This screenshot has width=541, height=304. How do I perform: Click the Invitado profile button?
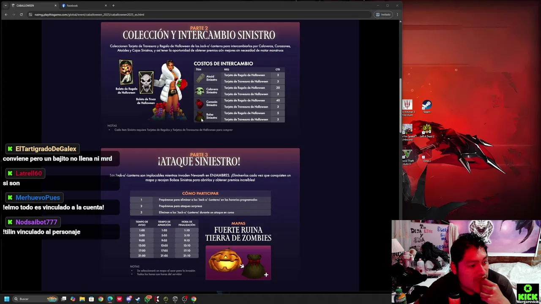click(383, 14)
